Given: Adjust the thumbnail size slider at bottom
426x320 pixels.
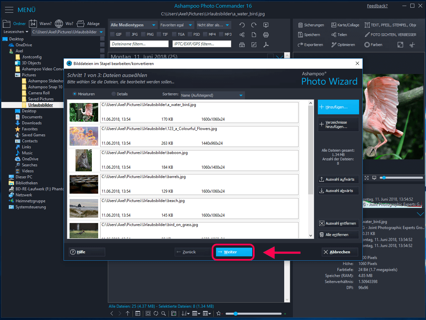Looking at the screenshot, I should click(253, 314).
